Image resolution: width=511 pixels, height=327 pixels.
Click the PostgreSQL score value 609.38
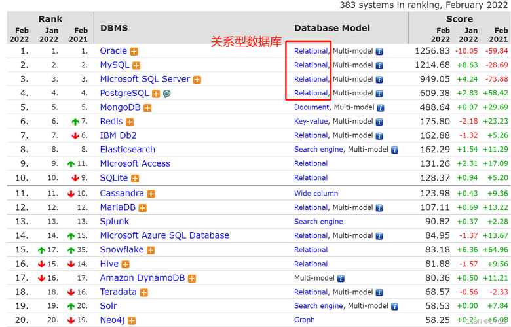coord(435,94)
